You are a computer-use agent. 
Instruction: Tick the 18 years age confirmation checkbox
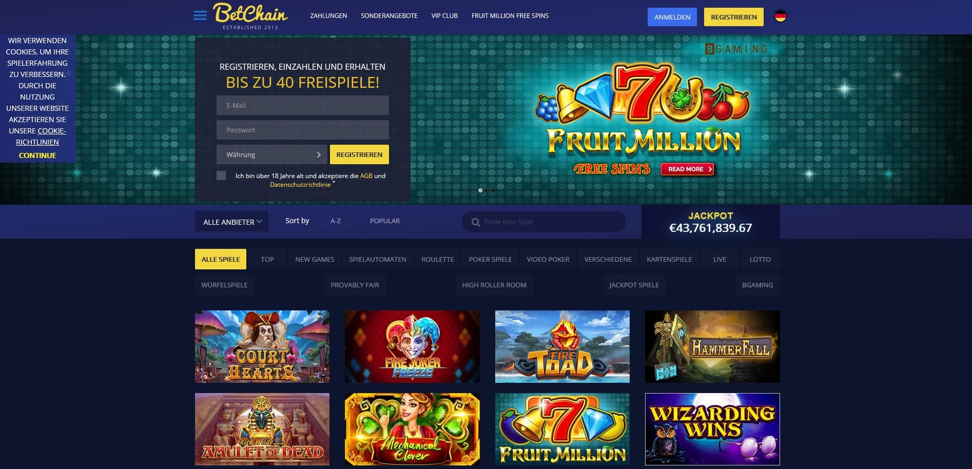[x=221, y=175]
